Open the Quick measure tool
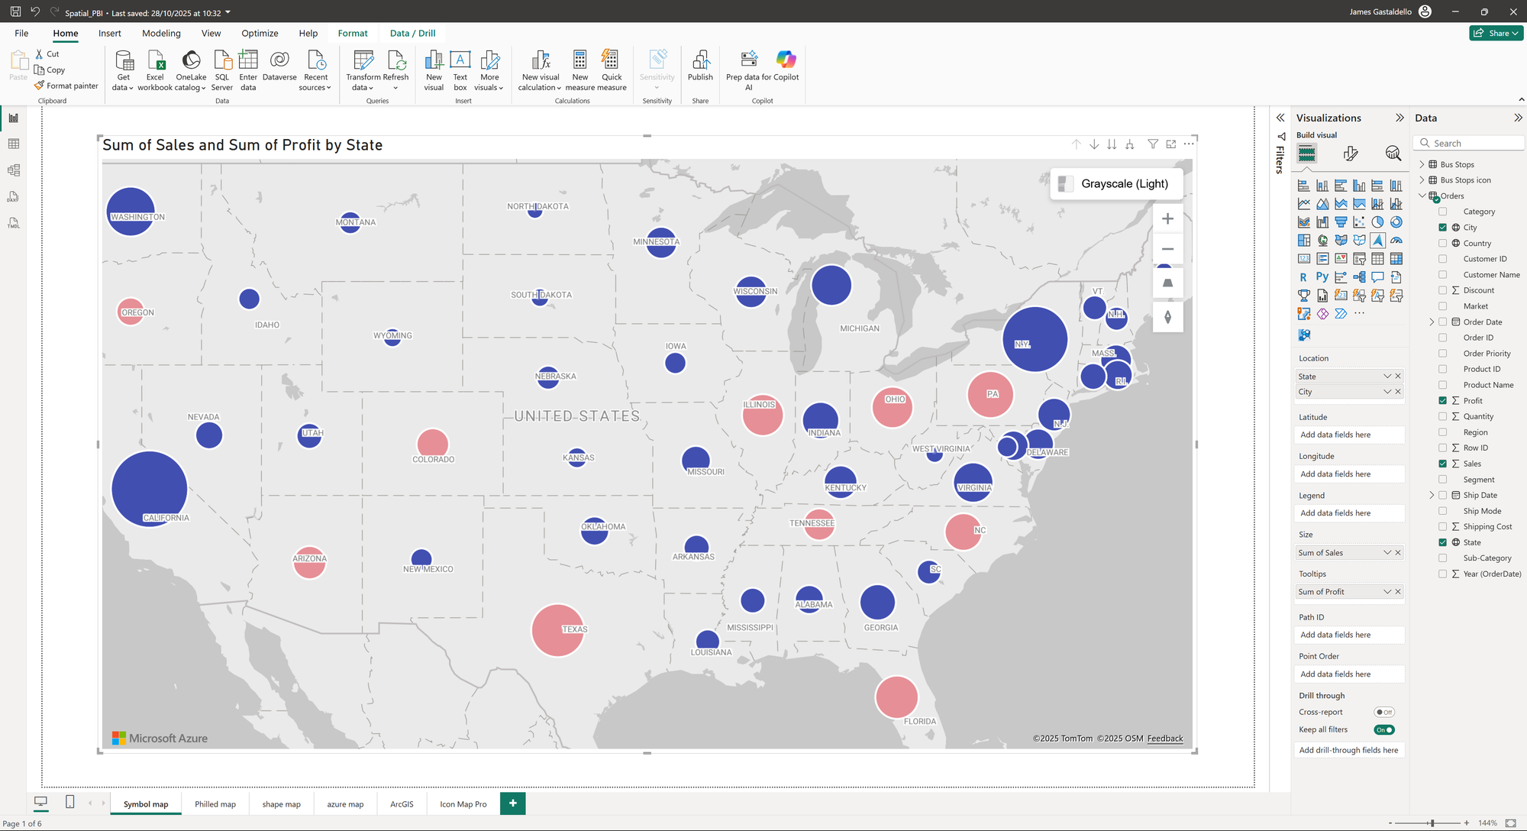This screenshot has height=831, width=1527. tap(611, 60)
